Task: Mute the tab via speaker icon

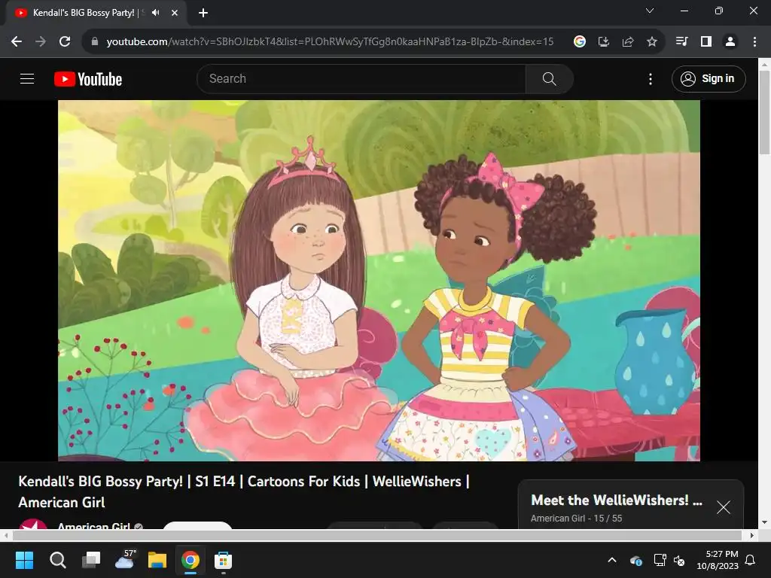Action: [x=156, y=13]
